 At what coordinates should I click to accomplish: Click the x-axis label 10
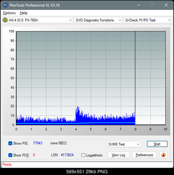165,129
